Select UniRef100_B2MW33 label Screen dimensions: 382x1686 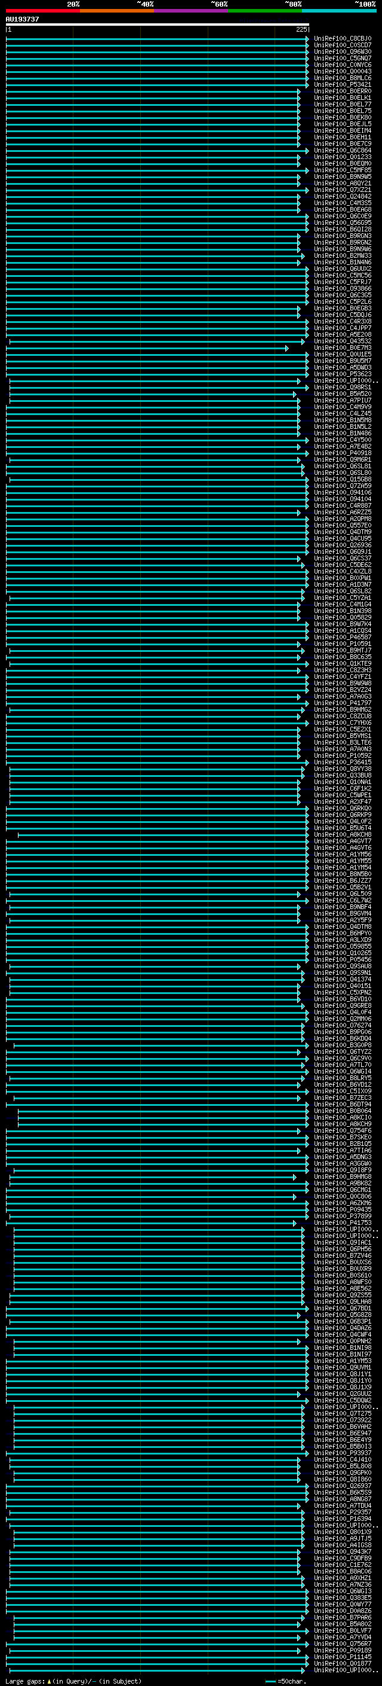[343, 255]
